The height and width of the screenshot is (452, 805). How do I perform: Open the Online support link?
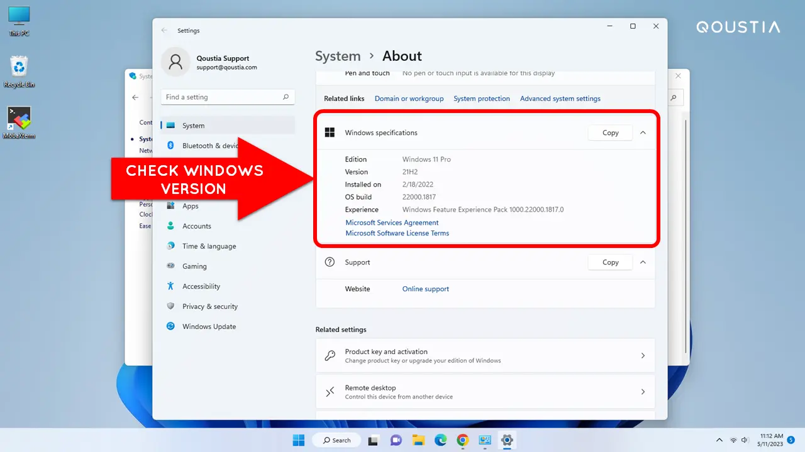point(426,289)
